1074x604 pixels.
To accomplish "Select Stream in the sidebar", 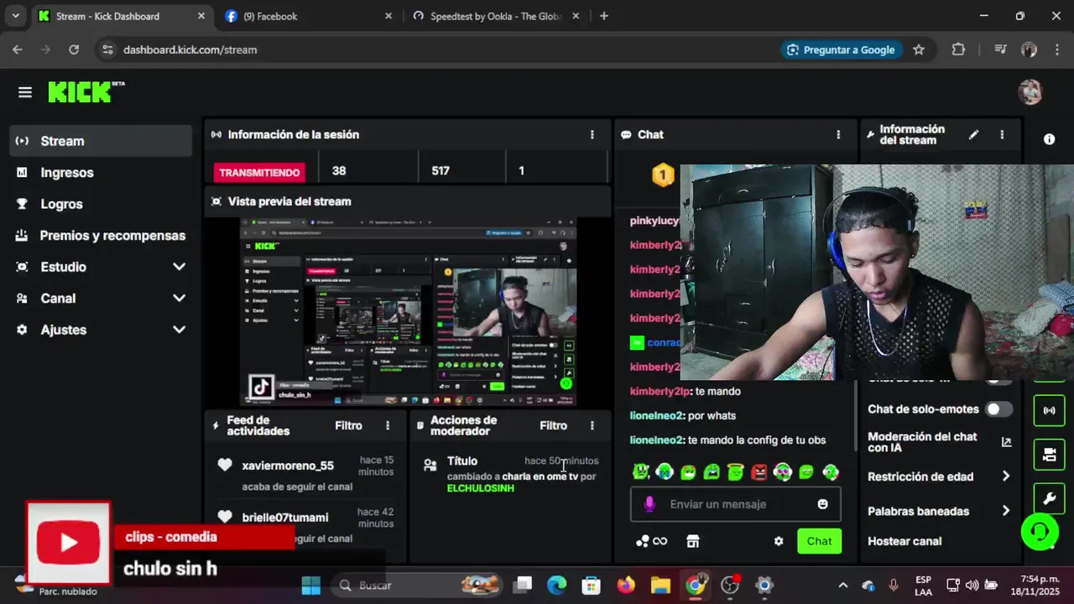I will click(x=102, y=141).
